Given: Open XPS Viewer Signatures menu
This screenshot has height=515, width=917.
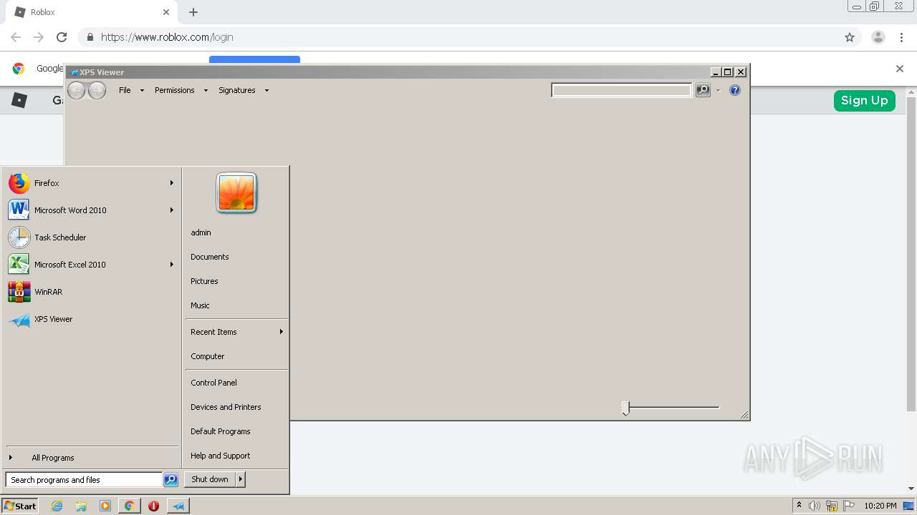Looking at the screenshot, I should pyautogui.click(x=244, y=90).
